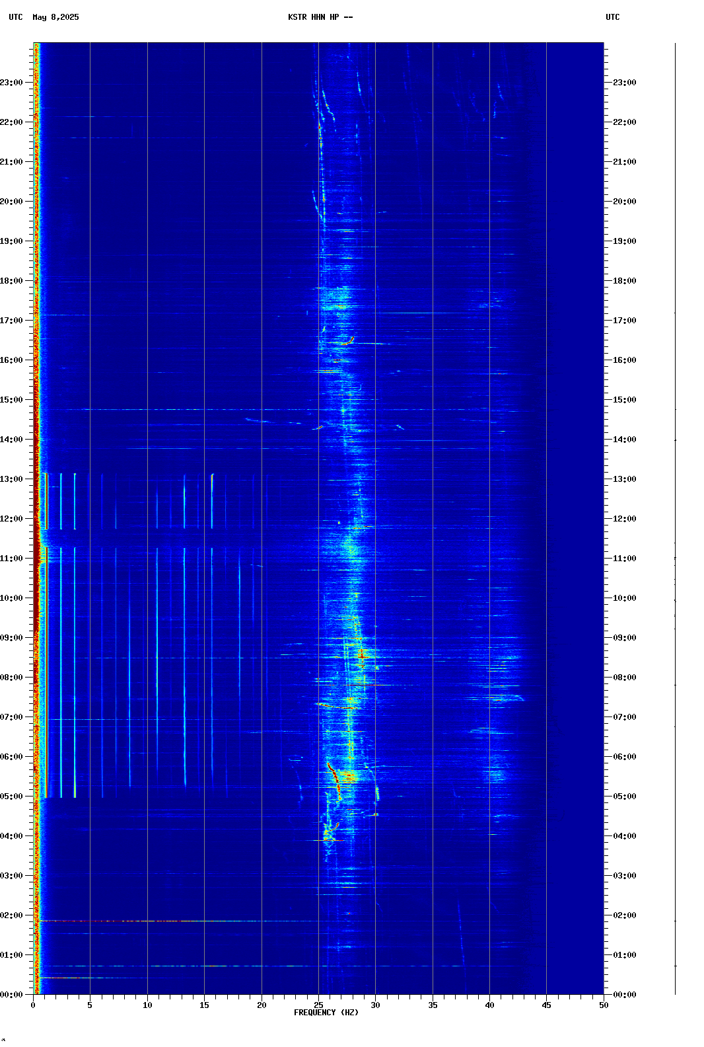Click '17:00' on the right-hand time axis

point(625,321)
